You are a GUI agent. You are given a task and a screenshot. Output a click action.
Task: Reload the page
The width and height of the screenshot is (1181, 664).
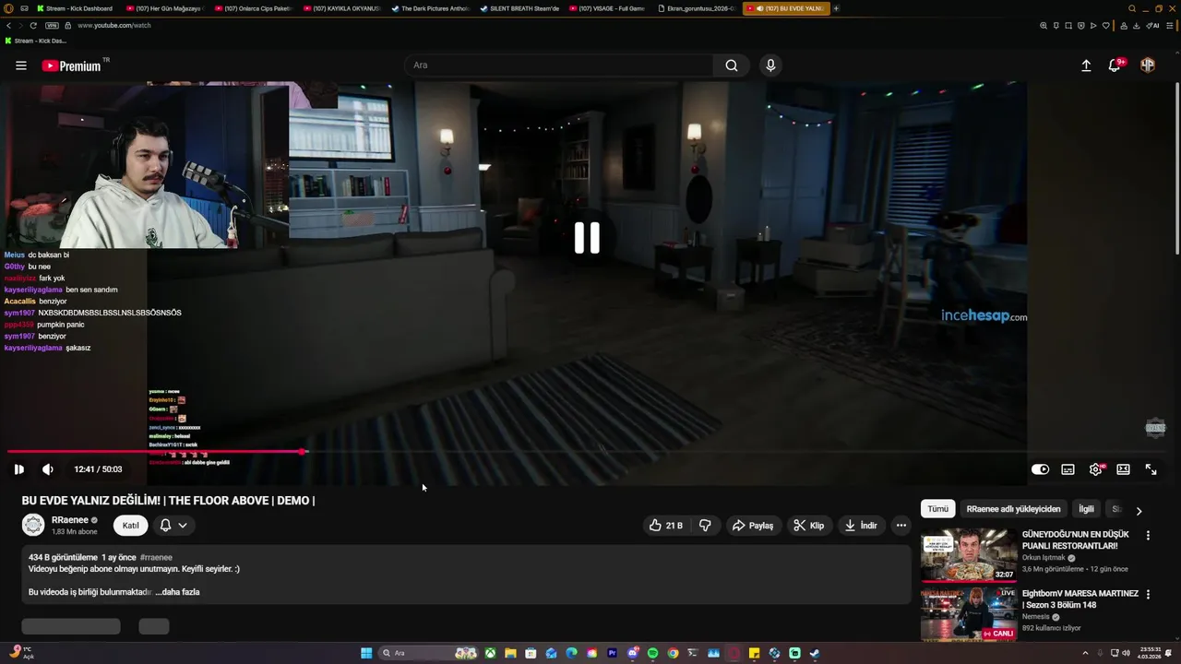coord(33,25)
